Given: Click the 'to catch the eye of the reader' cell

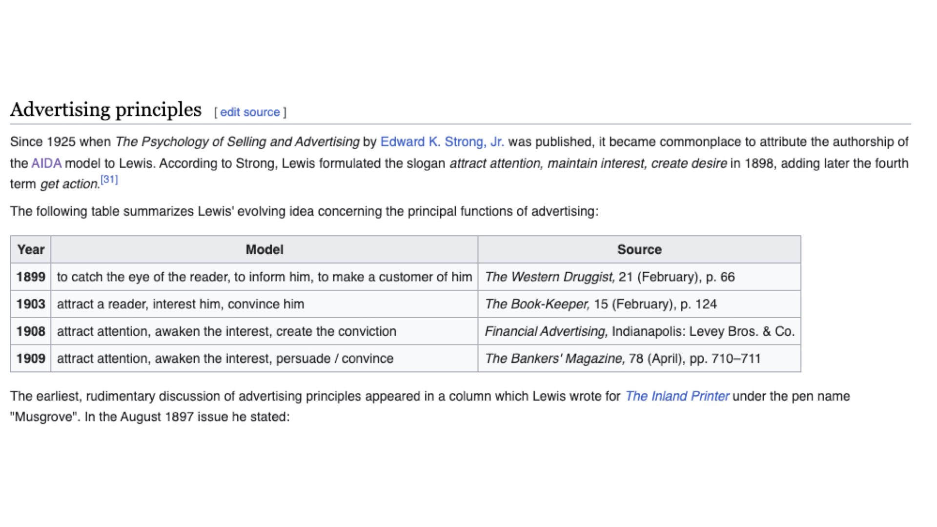Looking at the screenshot, I should (265, 277).
